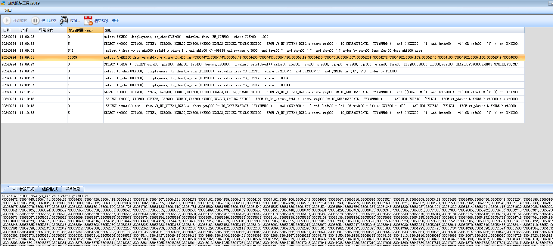Click the date cell in the 17:09:08 row
This screenshot has height=246, width=553.
[x=10, y=37]
